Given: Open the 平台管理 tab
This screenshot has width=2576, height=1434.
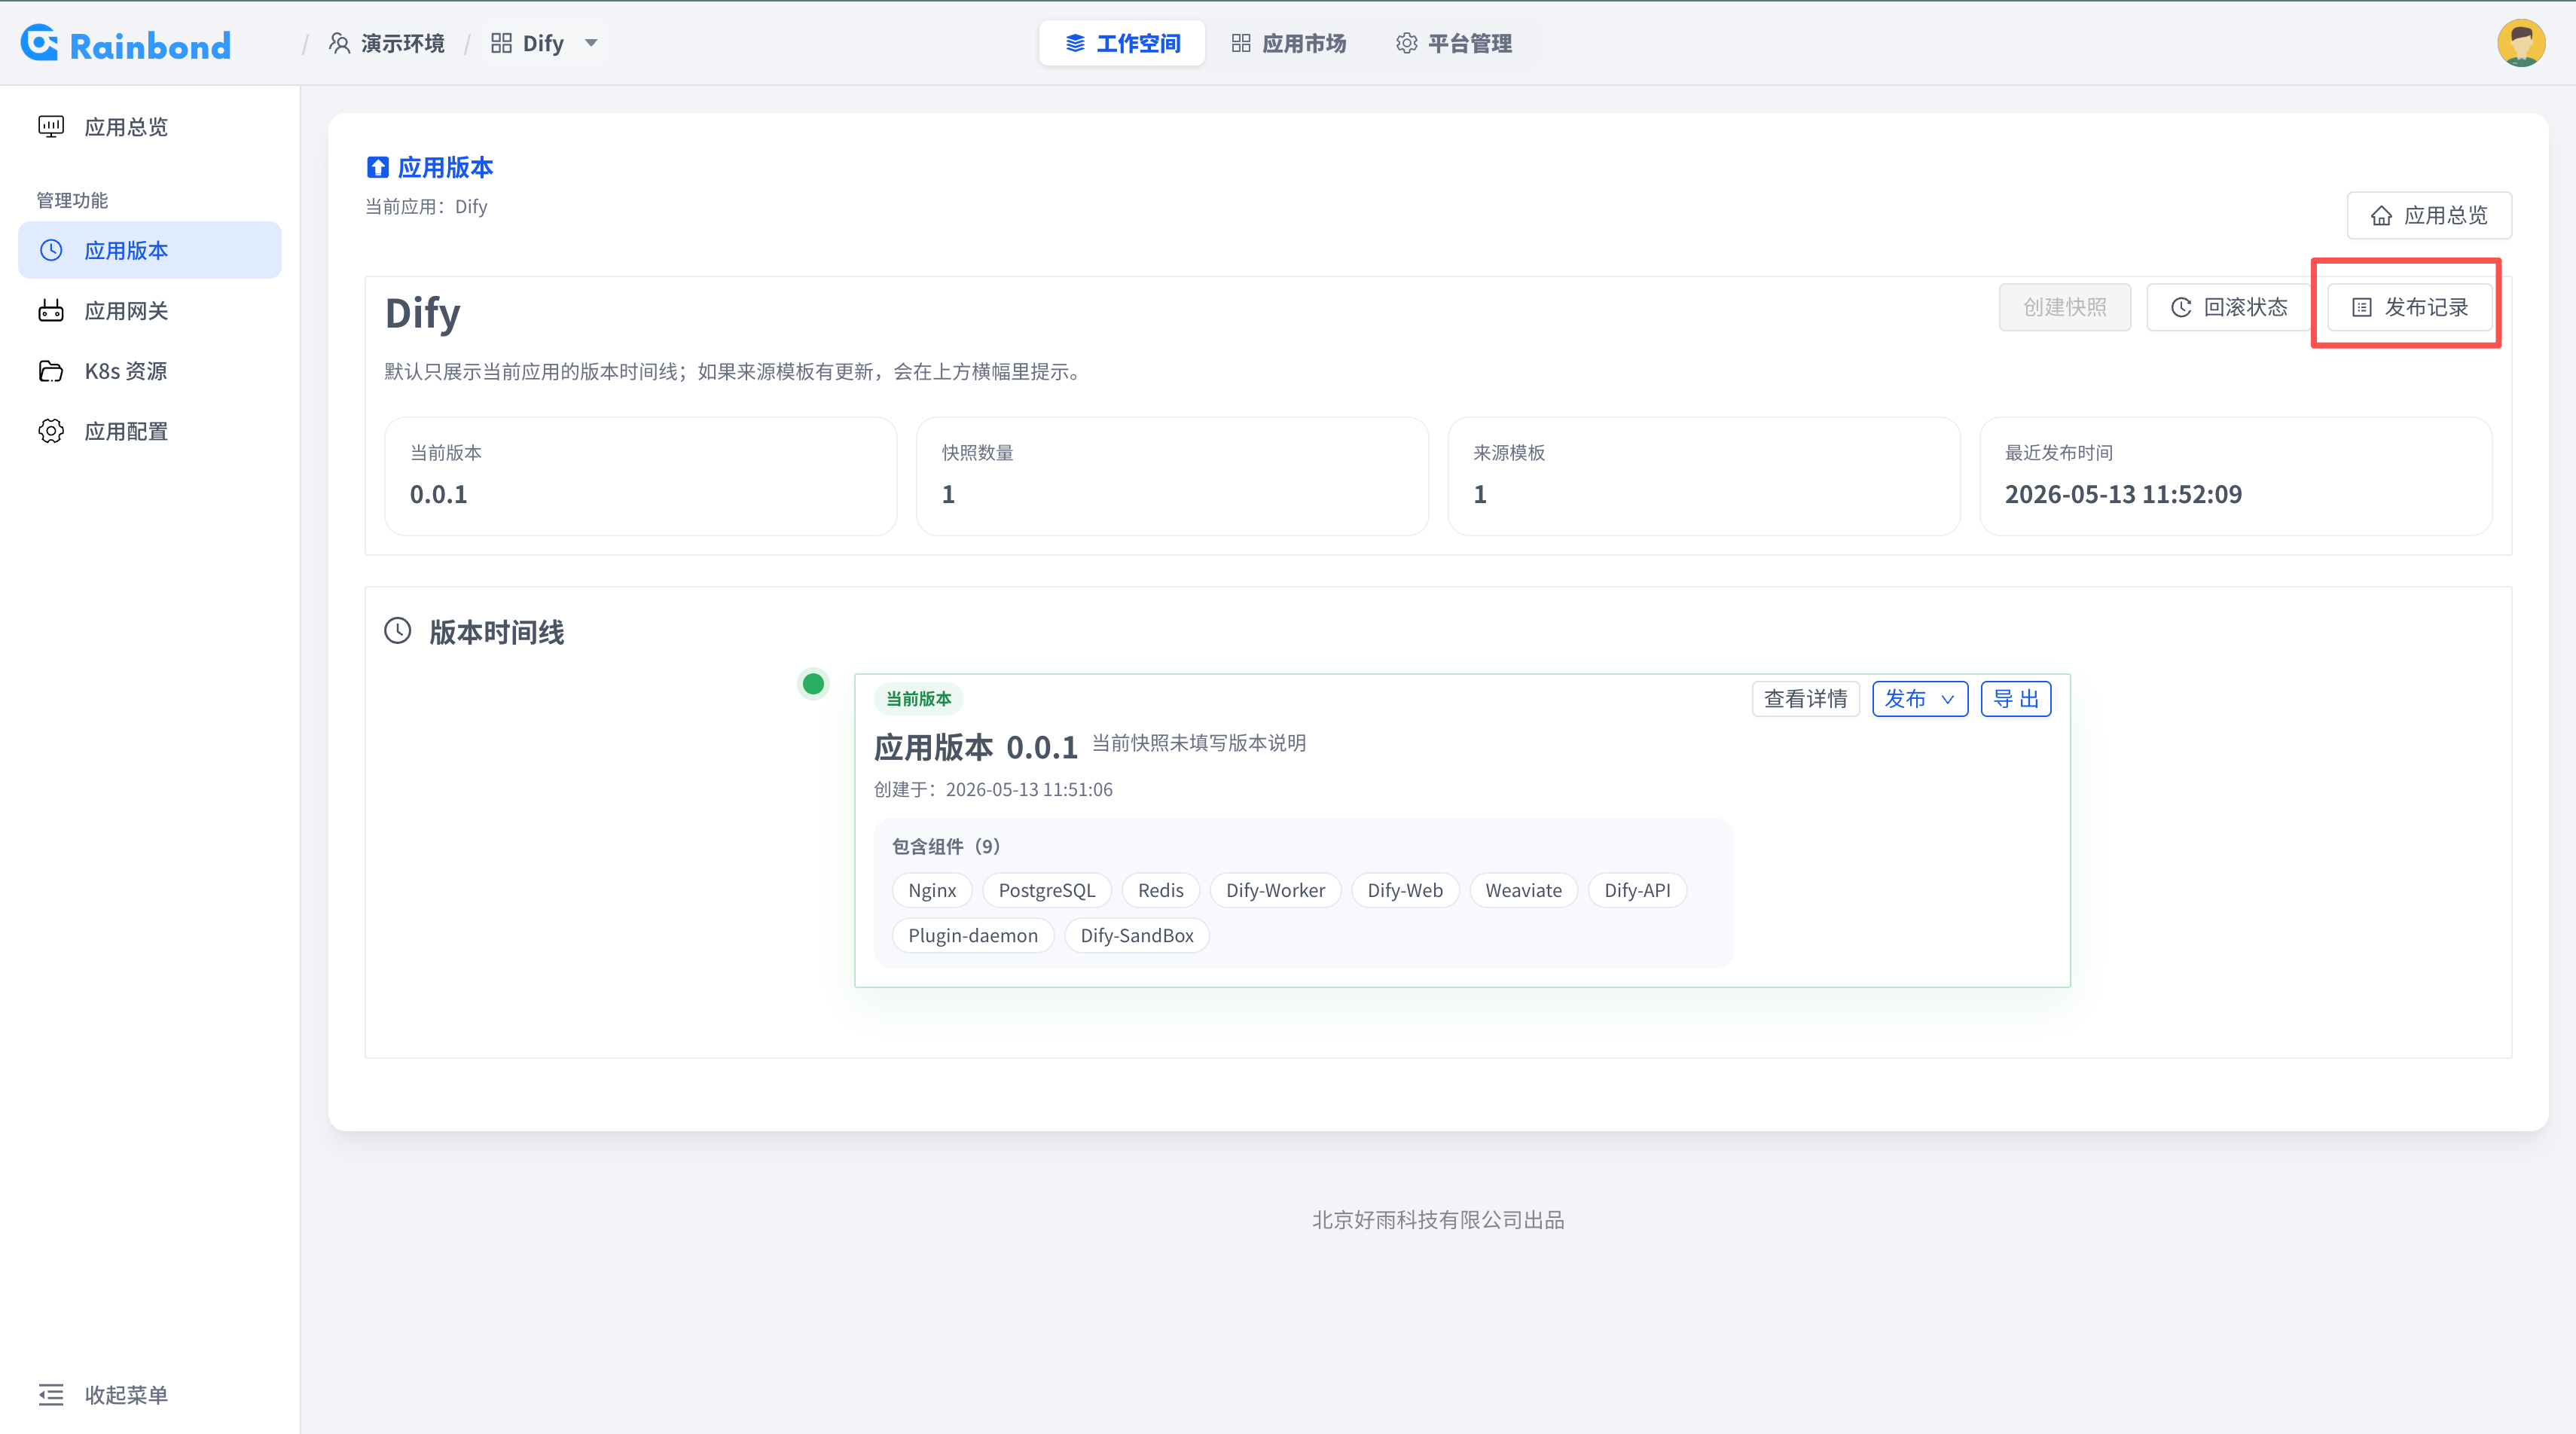Looking at the screenshot, I should pyautogui.click(x=1453, y=43).
